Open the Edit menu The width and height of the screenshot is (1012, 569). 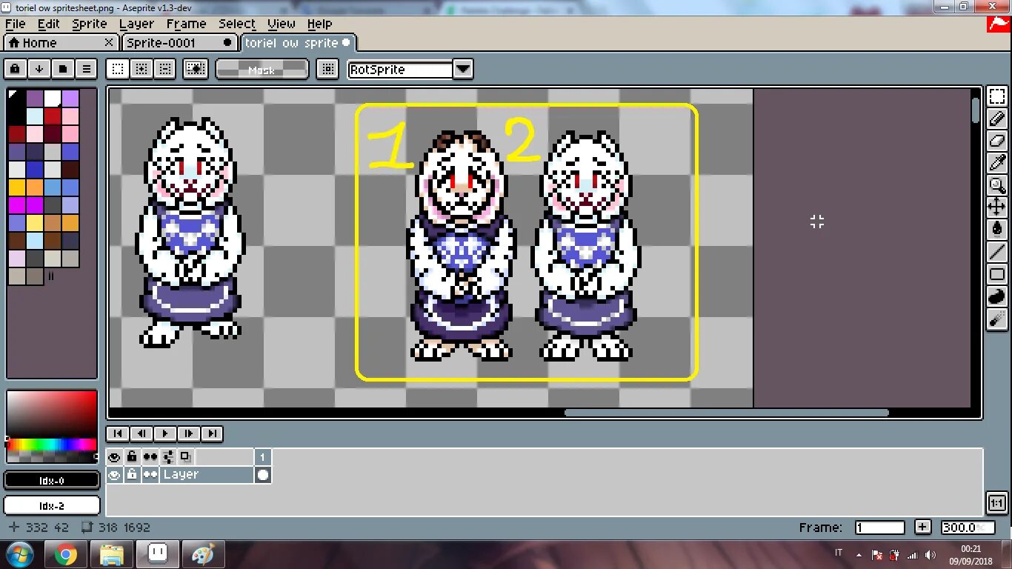point(48,24)
